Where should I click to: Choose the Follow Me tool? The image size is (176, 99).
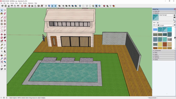[5, 38]
